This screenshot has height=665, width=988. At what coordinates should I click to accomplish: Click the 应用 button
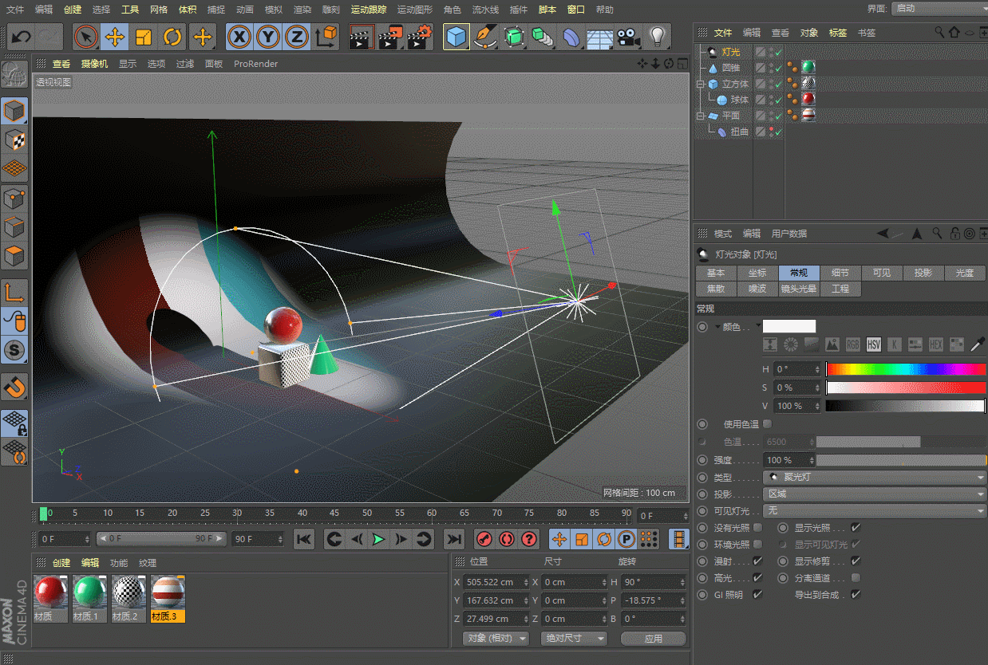pyautogui.click(x=653, y=638)
